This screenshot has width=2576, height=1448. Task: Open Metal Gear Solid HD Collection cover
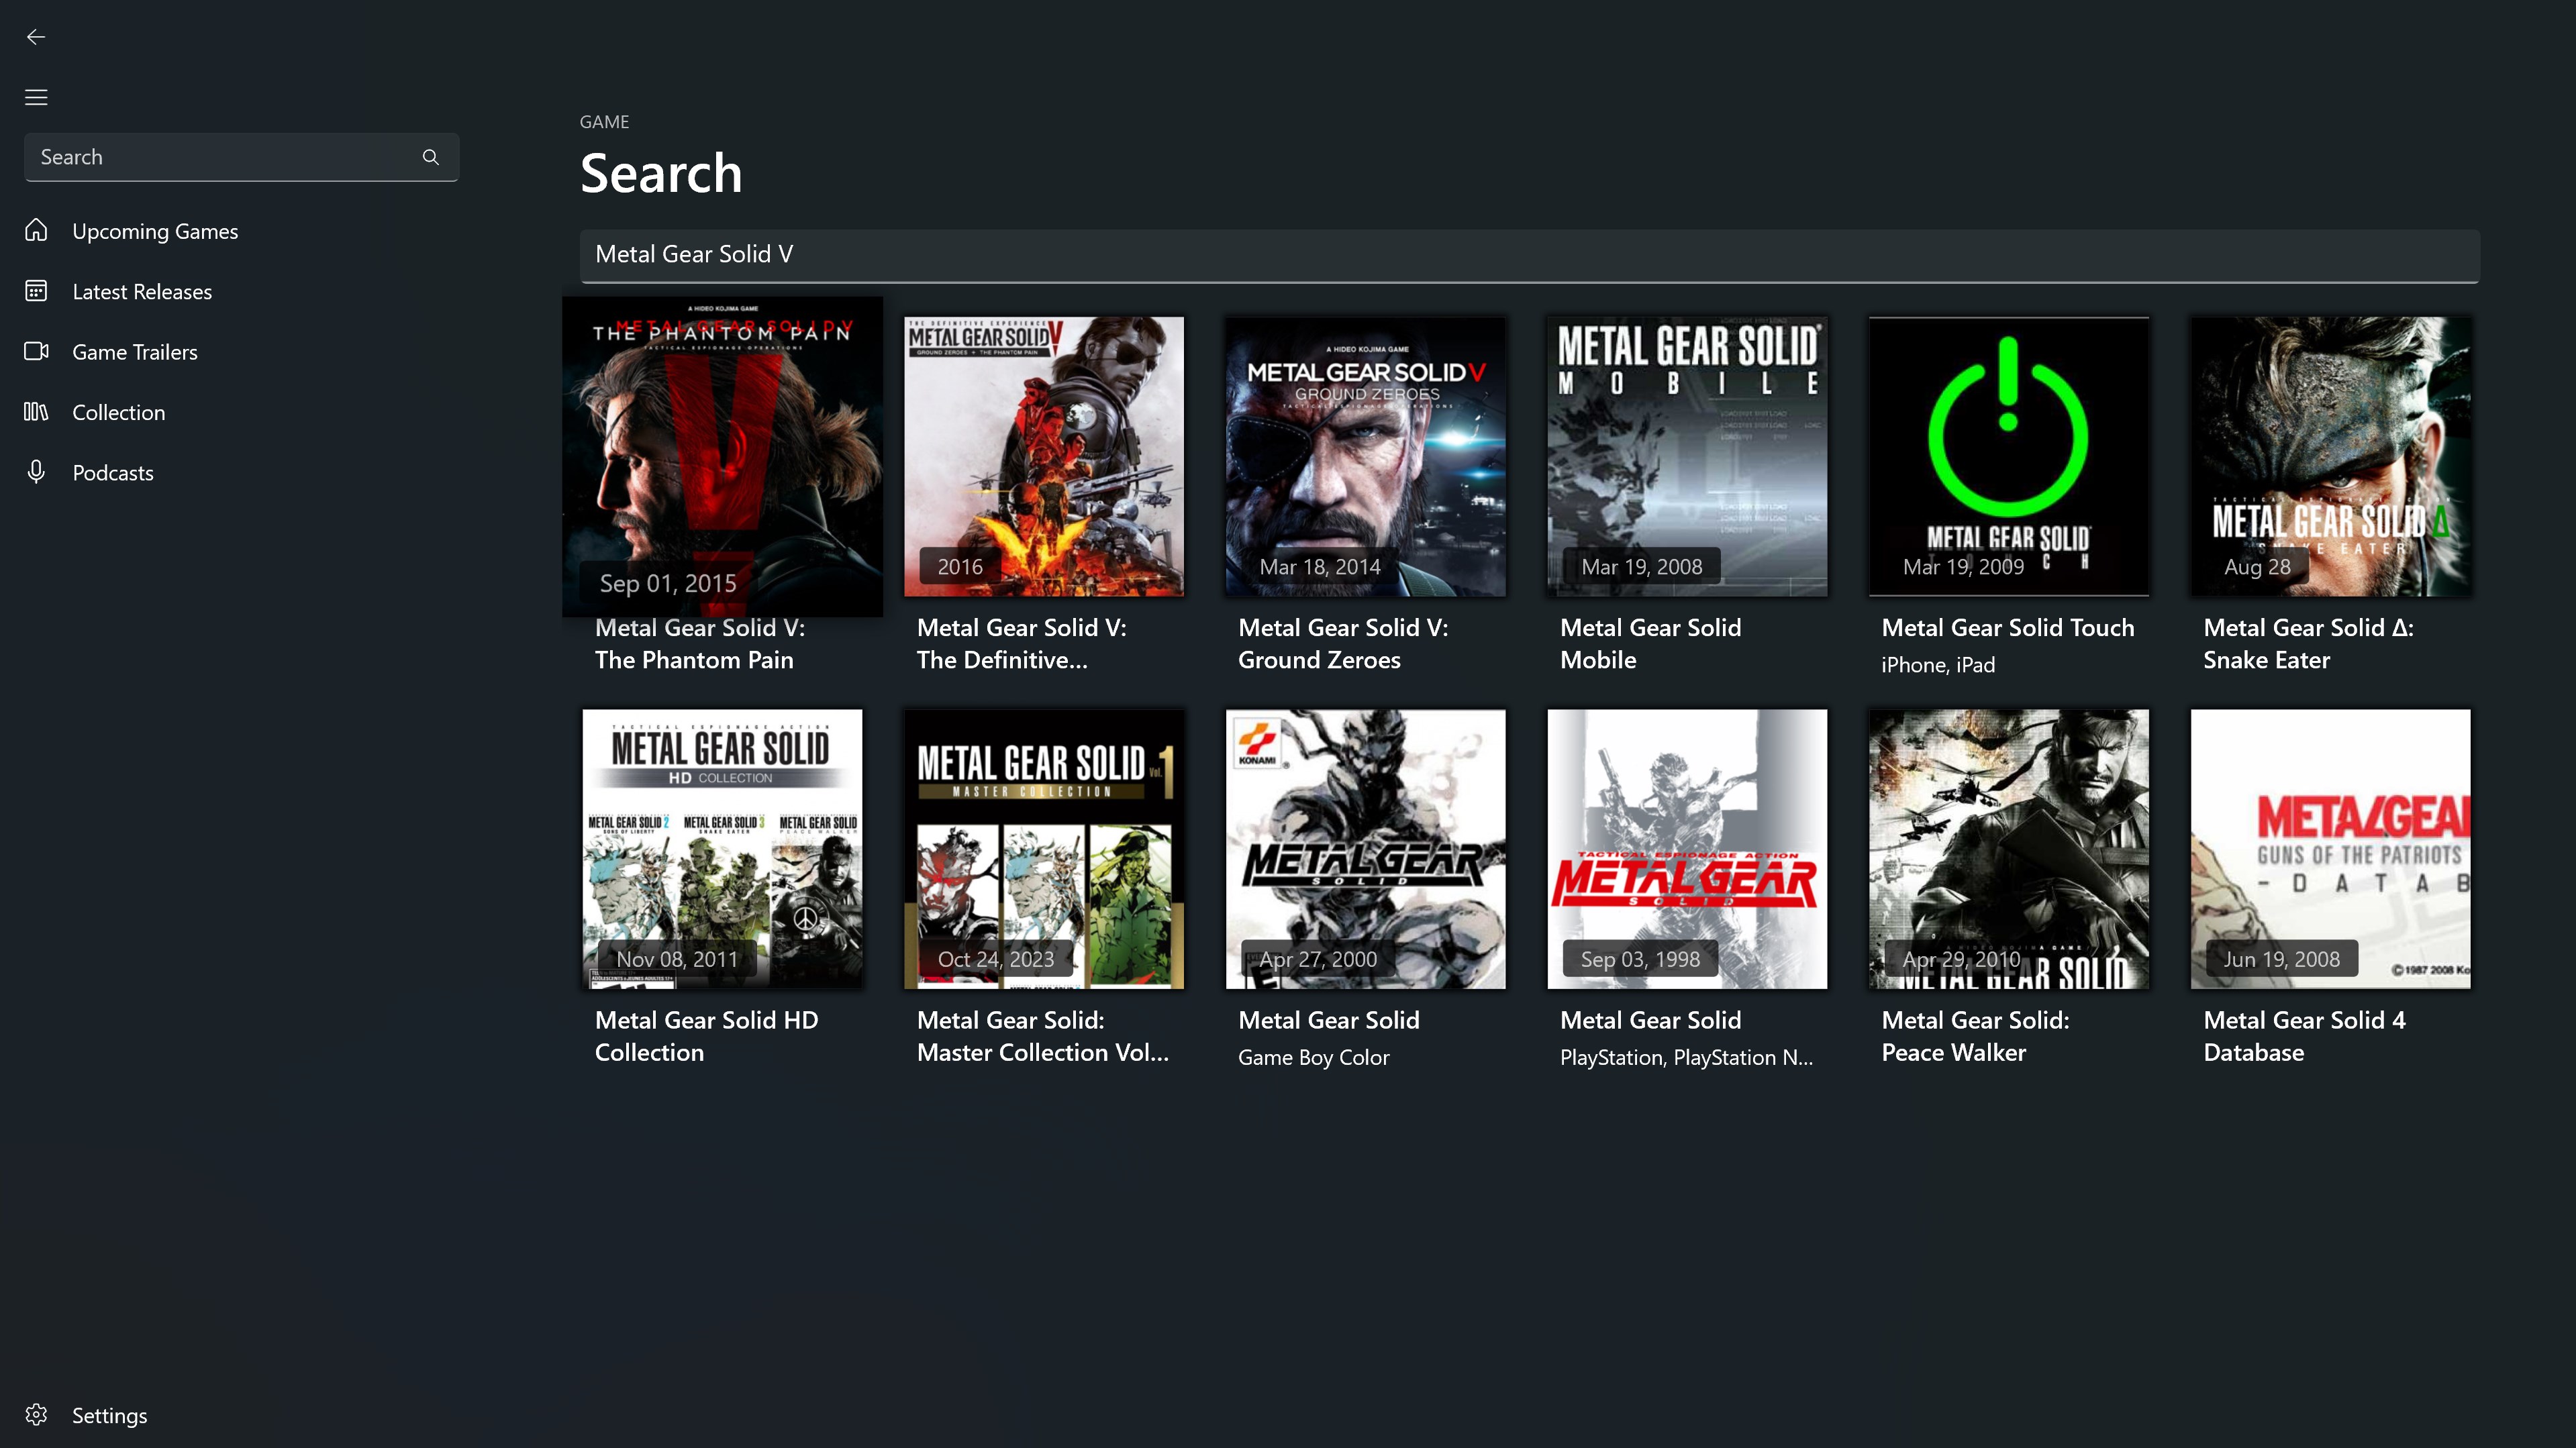pyautogui.click(x=722, y=849)
